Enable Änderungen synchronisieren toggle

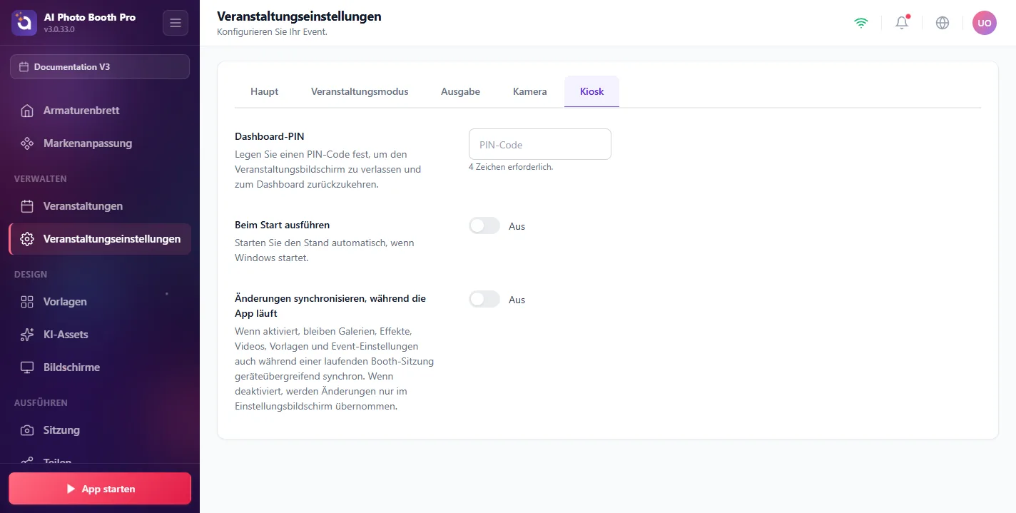(484, 299)
